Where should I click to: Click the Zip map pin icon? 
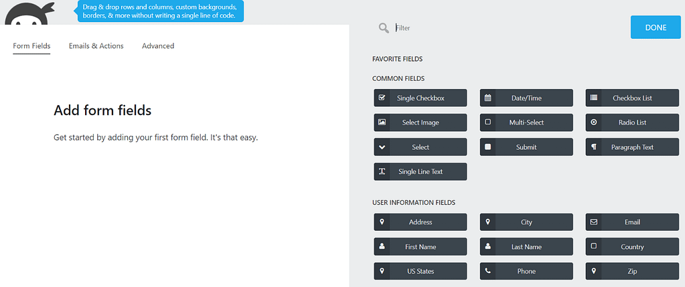pyautogui.click(x=594, y=271)
